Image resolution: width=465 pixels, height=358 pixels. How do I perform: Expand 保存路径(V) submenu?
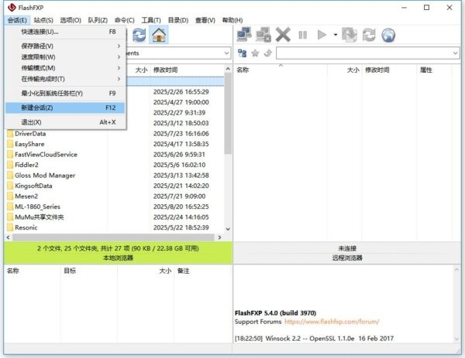pyautogui.click(x=64, y=46)
